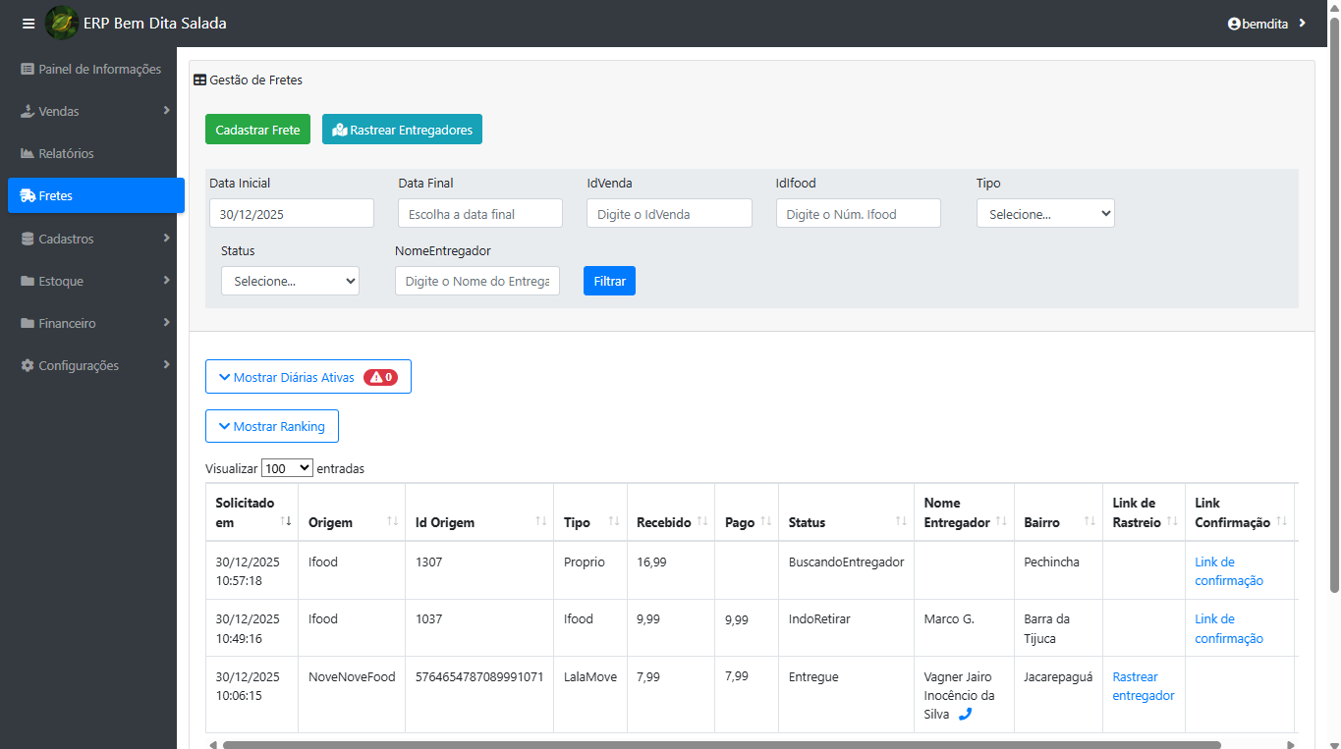The height and width of the screenshot is (749, 1341).
Task: Sort table by the Status column arrows
Action: pyautogui.click(x=901, y=521)
